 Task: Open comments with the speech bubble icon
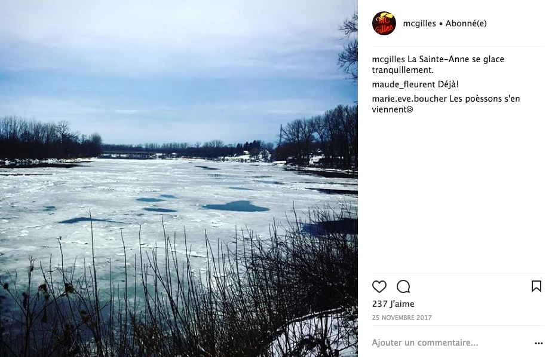pos(403,286)
